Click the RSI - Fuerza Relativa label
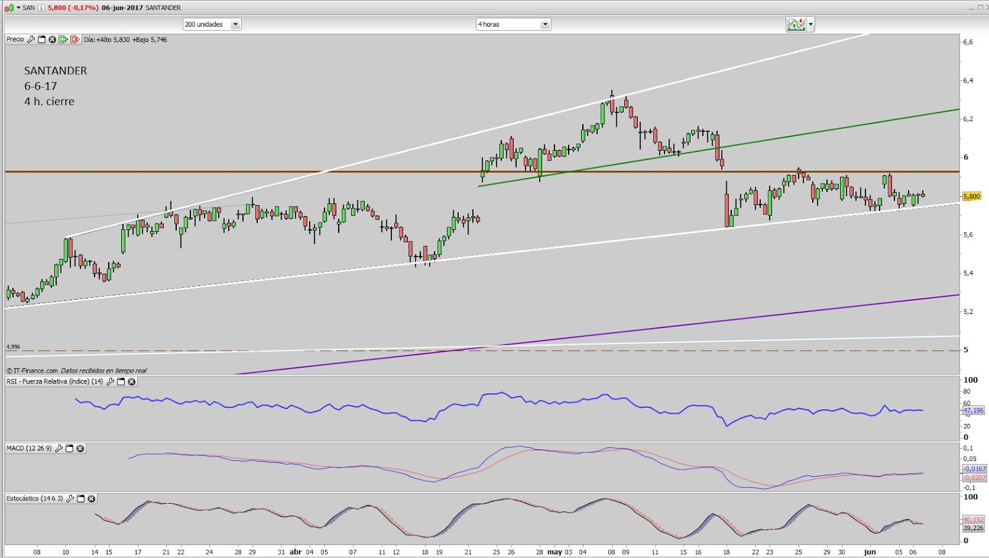This screenshot has height=558, width=989. pos(55,382)
